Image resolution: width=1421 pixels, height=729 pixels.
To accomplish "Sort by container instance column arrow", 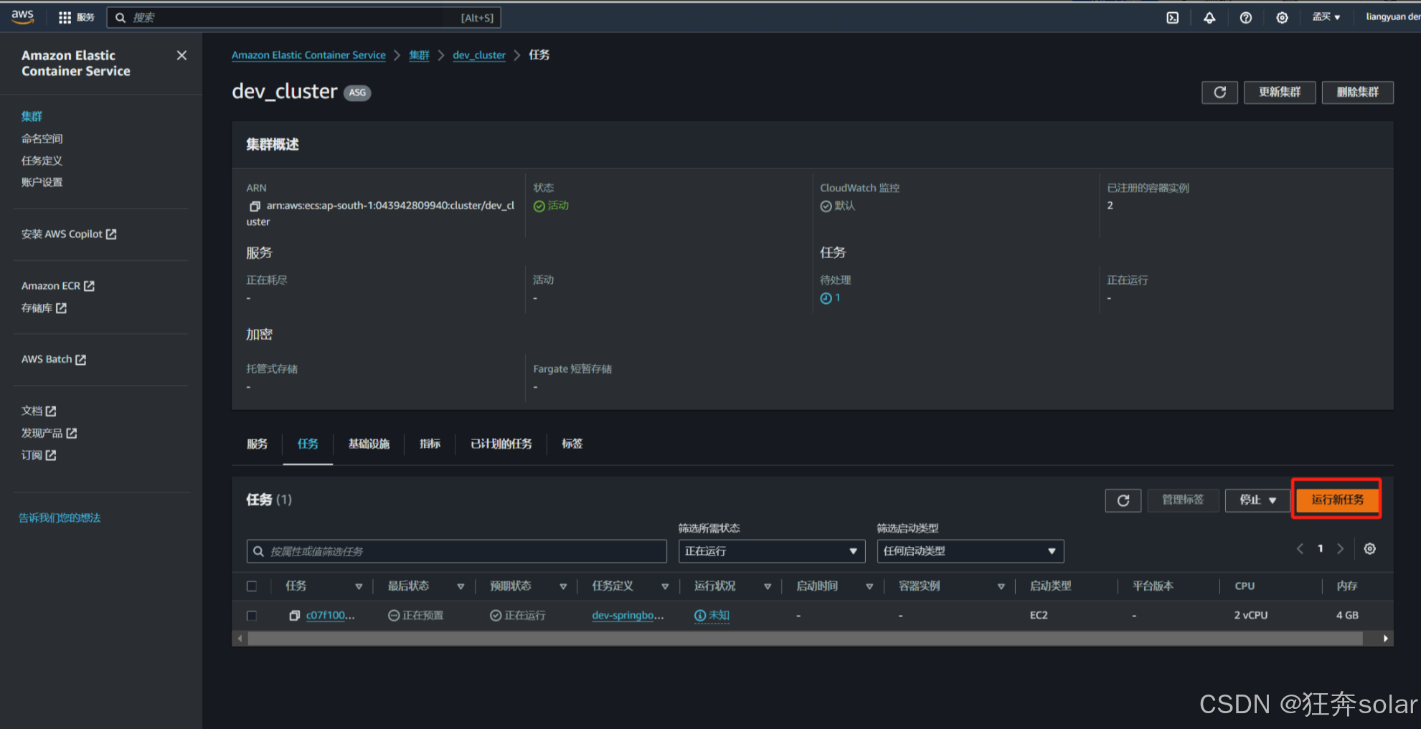I will tap(1001, 586).
